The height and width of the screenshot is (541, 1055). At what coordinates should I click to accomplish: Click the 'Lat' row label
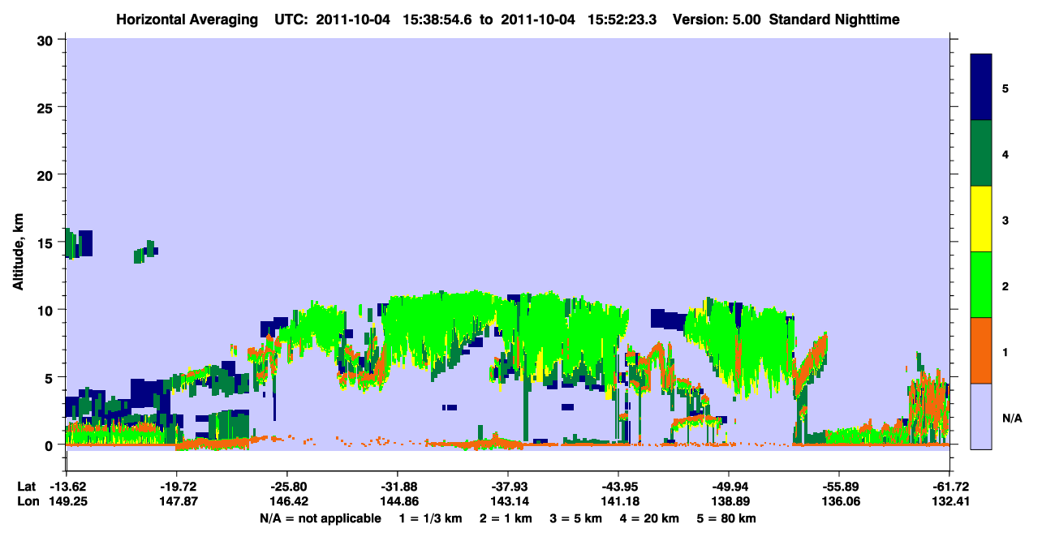(x=26, y=487)
